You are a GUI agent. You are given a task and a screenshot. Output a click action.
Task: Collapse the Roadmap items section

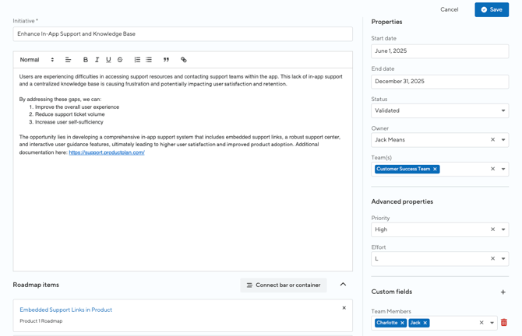point(343,285)
